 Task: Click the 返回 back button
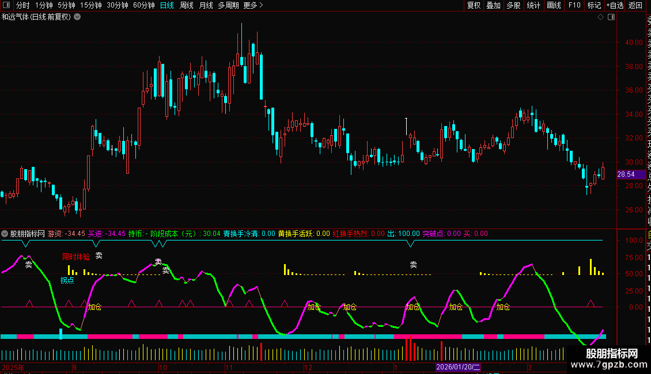(x=635, y=5)
